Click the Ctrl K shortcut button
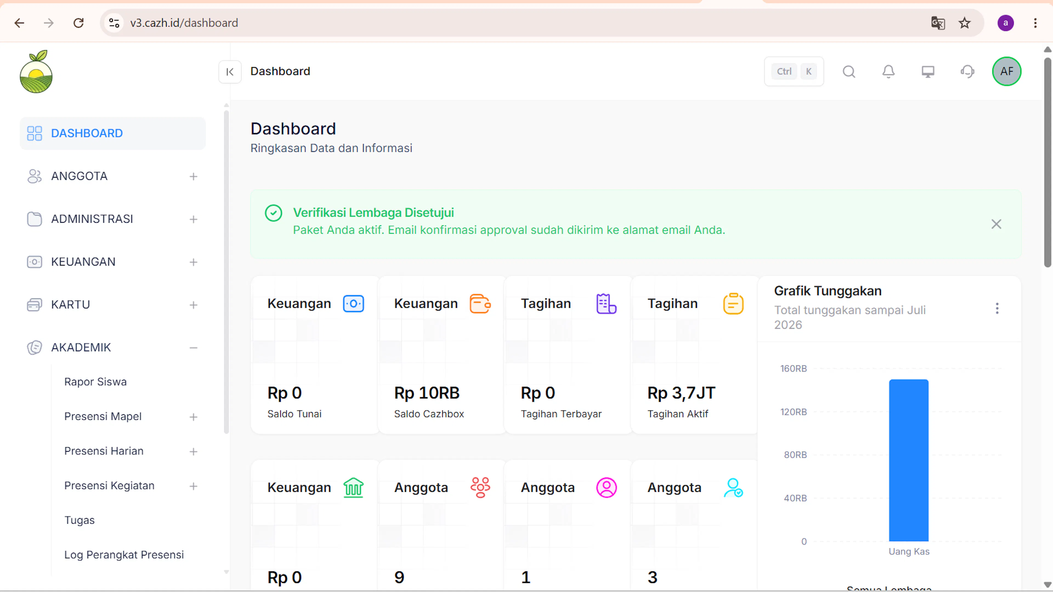Image resolution: width=1053 pixels, height=592 pixels. click(x=793, y=72)
